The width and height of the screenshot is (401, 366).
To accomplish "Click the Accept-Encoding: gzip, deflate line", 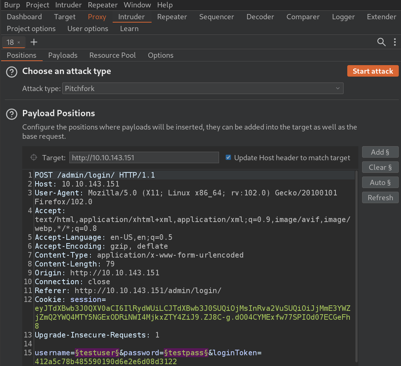I will [x=102, y=246].
